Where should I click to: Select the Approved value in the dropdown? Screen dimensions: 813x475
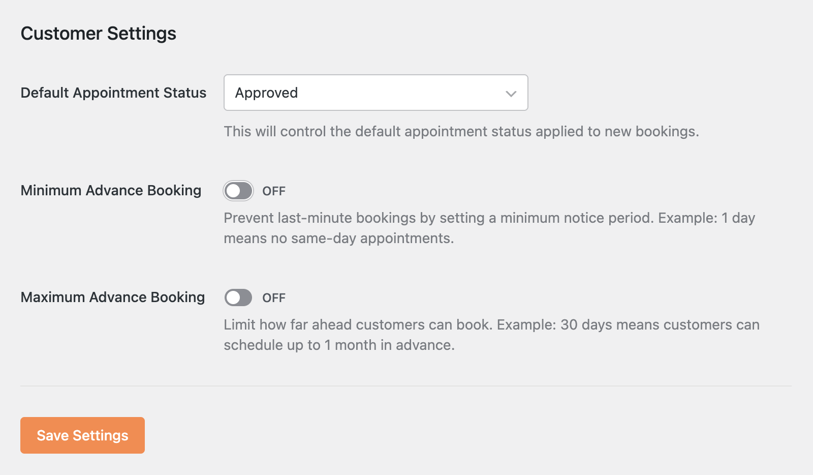[266, 93]
